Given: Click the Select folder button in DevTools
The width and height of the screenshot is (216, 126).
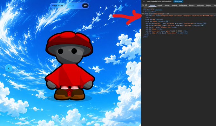Looking at the screenshot, I should point(178,2).
